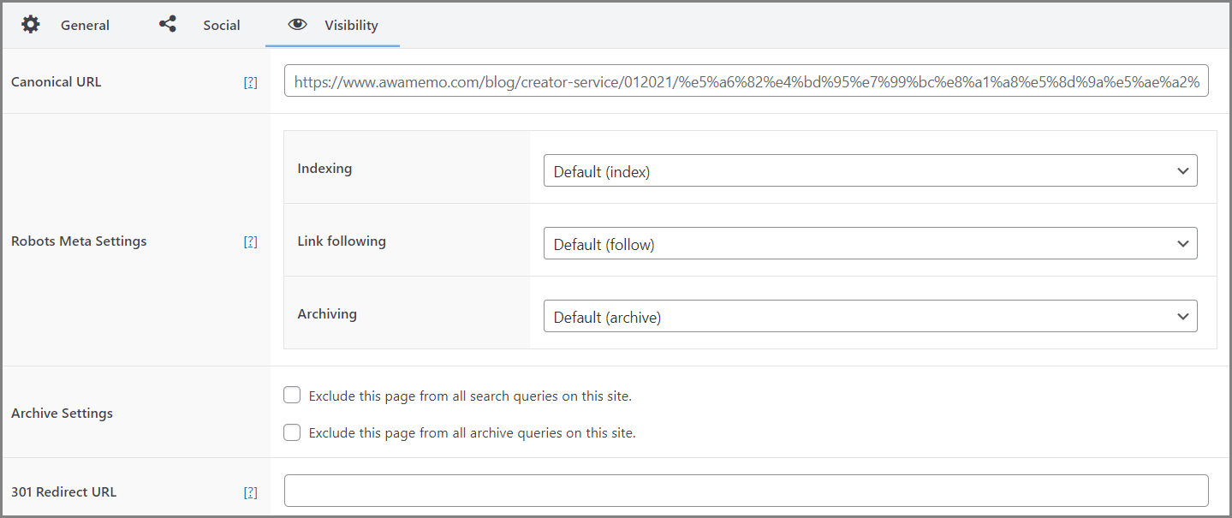The width and height of the screenshot is (1232, 518).
Task: Click the 'Exclude this page from all search queries' label
Action: (x=469, y=396)
